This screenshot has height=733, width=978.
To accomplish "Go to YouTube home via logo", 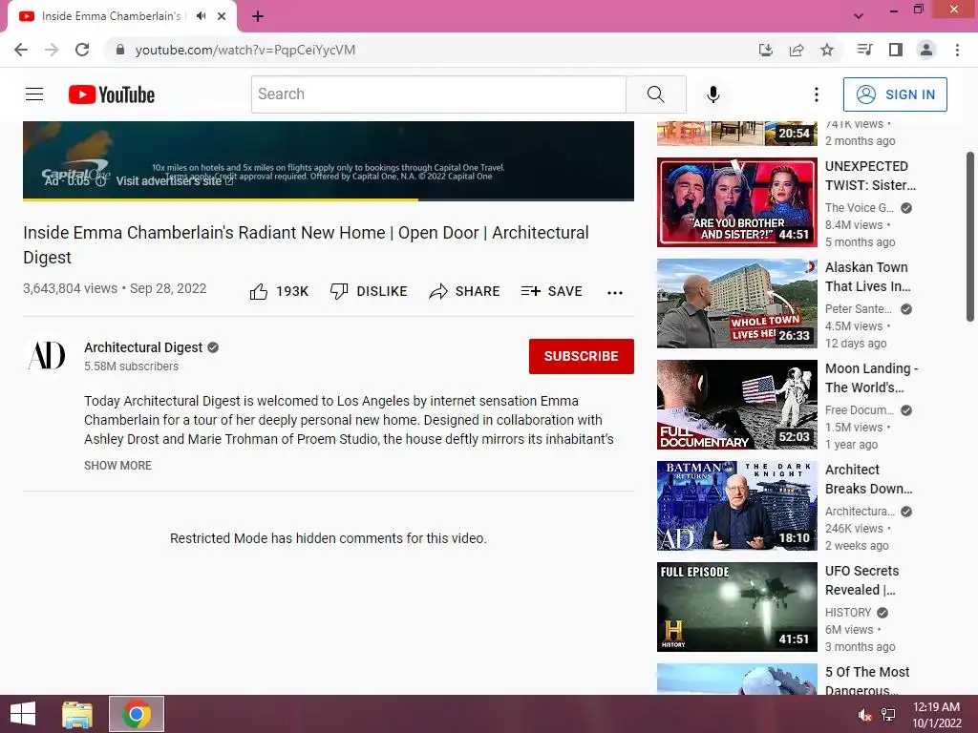I will click(112, 94).
